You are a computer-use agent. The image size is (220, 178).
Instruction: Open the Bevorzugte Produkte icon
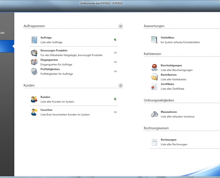(34, 53)
